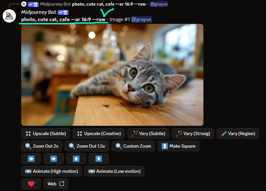Open Custom Zoom dialog
Viewport: 266px width, 191px height.
pyautogui.click(x=133, y=146)
